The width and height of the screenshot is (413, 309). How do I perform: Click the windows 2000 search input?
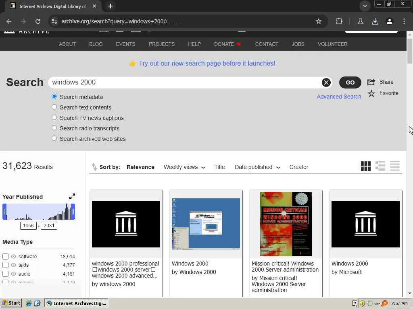point(186,82)
